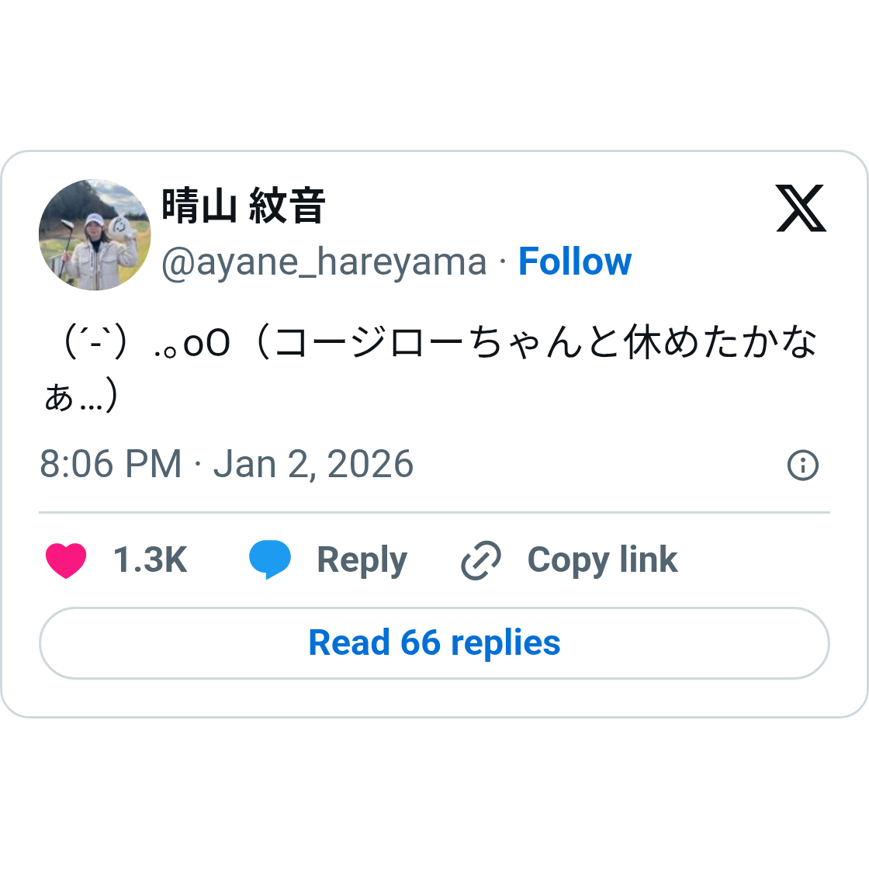Follow the ayane_hareyama account
The width and height of the screenshot is (869, 869).
(x=574, y=262)
